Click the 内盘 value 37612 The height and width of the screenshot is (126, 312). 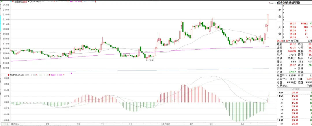click(x=292, y=72)
